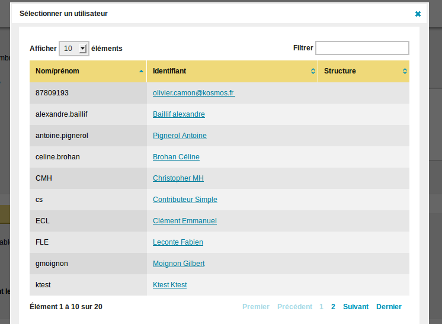Go to page 2 of results
Viewport: 442px width, 324px height.
click(333, 307)
